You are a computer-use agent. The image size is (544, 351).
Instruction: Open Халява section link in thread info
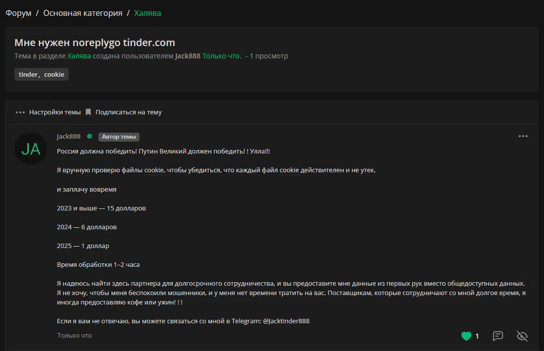click(x=79, y=56)
